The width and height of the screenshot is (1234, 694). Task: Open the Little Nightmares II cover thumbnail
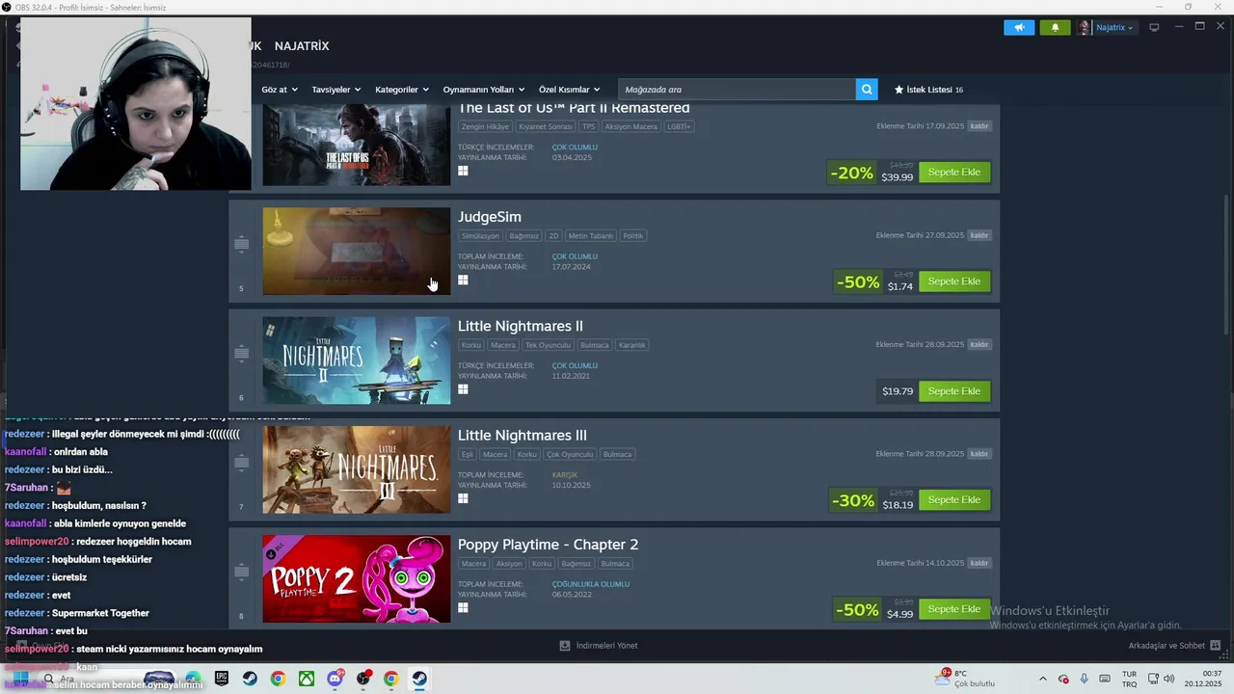(x=356, y=360)
